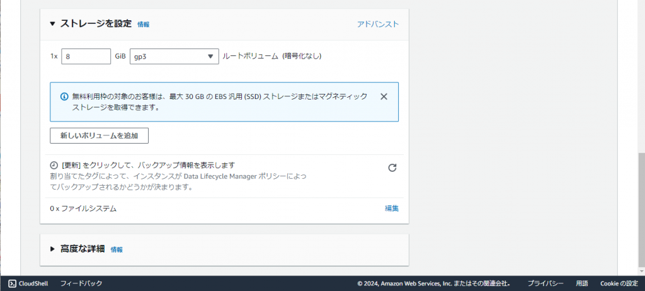The height and width of the screenshot is (291, 645).
Task: Open フィードバック in the footer
Action: 81,283
